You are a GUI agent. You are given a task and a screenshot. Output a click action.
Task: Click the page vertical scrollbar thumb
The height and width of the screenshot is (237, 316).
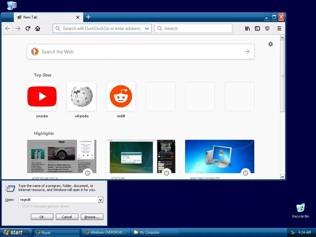pyautogui.click(x=283, y=76)
